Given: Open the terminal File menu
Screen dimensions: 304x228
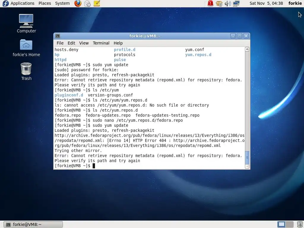Looking at the screenshot, I should [x=60, y=43].
